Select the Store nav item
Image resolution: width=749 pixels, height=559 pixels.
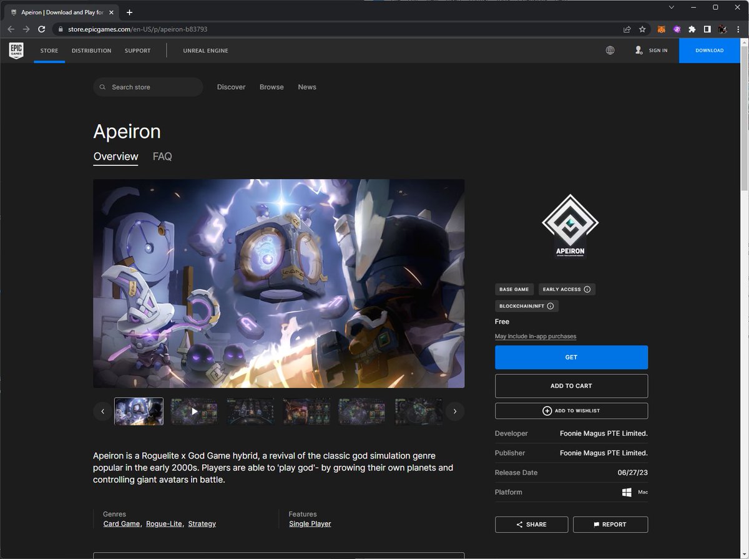click(49, 51)
